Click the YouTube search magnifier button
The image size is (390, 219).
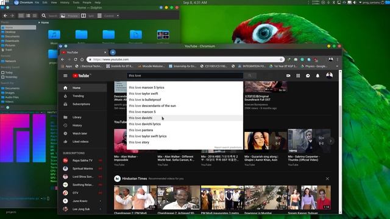coord(250,75)
